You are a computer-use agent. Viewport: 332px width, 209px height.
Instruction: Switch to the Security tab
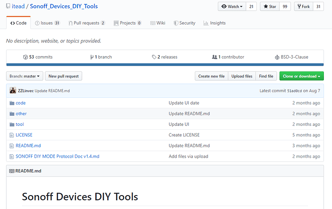coord(184,23)
